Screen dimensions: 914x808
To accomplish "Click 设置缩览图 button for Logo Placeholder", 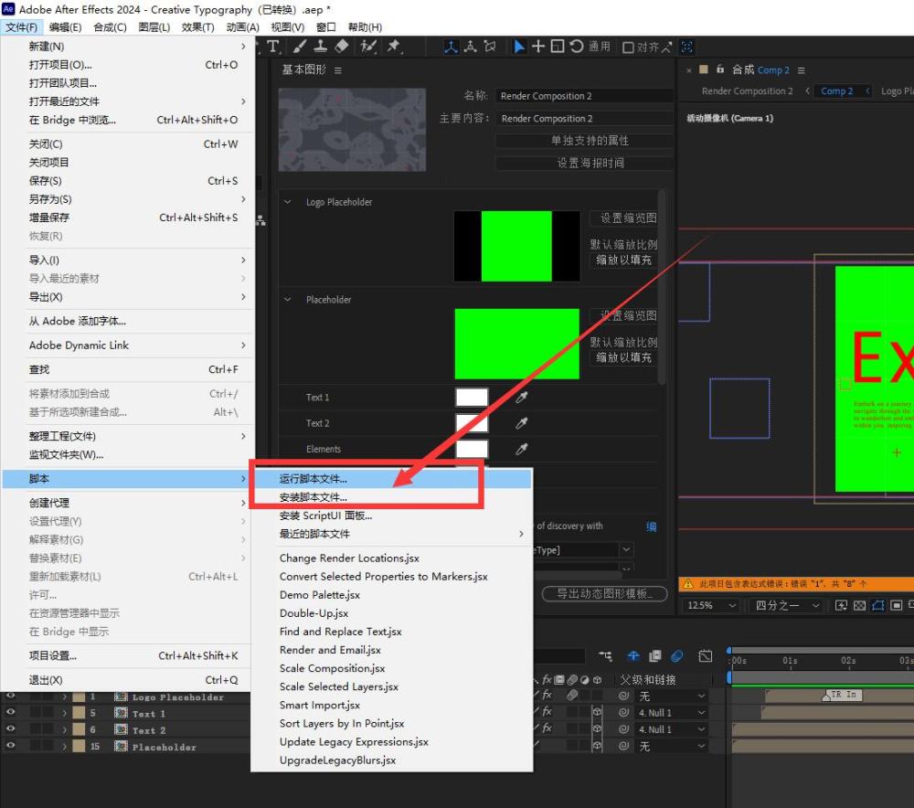I will [623, 218].
